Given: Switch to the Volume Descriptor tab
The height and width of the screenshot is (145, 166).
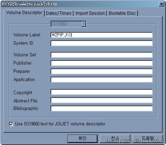Looking at the screenshot, I should tap(24, 13).
